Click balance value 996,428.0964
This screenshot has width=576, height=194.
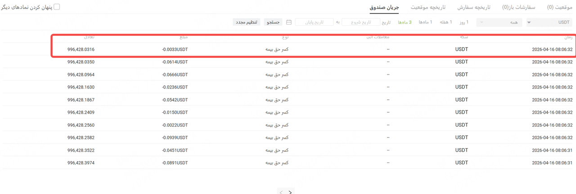click(81, 74)
